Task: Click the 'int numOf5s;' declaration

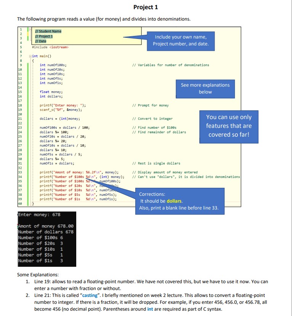Action: point(51,78)
